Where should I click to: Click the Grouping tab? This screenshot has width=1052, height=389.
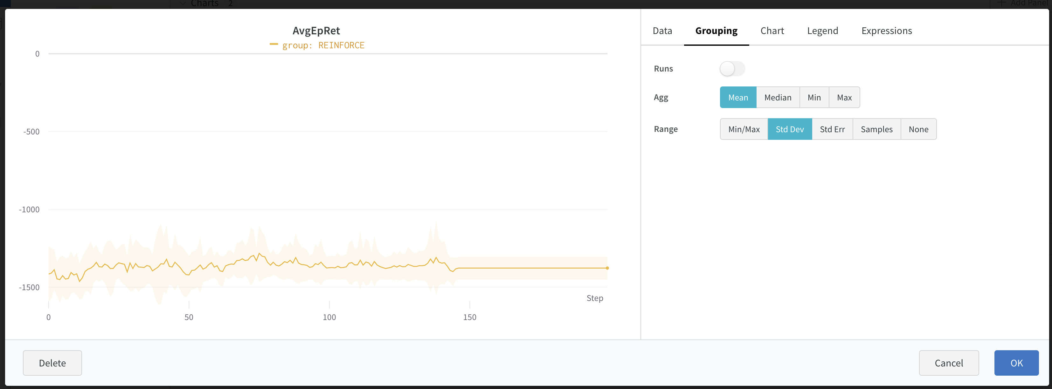click(x=716, y=31)
